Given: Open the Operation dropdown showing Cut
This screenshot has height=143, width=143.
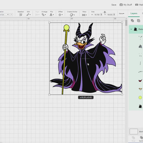Looking at the screenshot, I should (4, 15).
